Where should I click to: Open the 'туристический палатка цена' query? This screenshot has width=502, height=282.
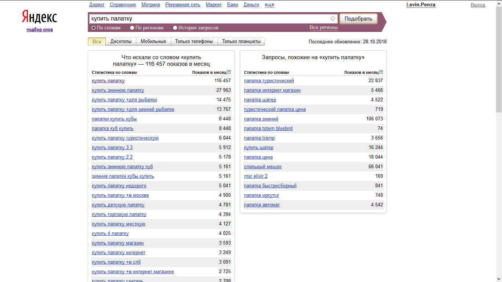[275, 109]
